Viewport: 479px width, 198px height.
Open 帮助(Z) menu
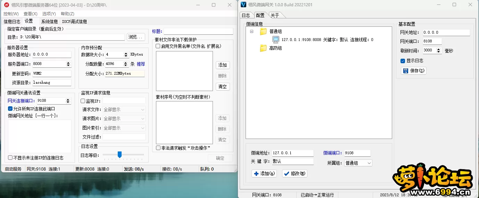pyautogui.click(x=67, y=14)
